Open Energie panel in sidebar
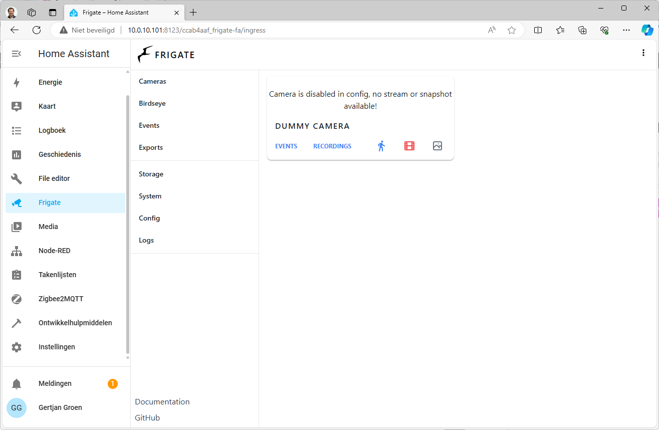 pyautogui.click(x=50, y=82)
